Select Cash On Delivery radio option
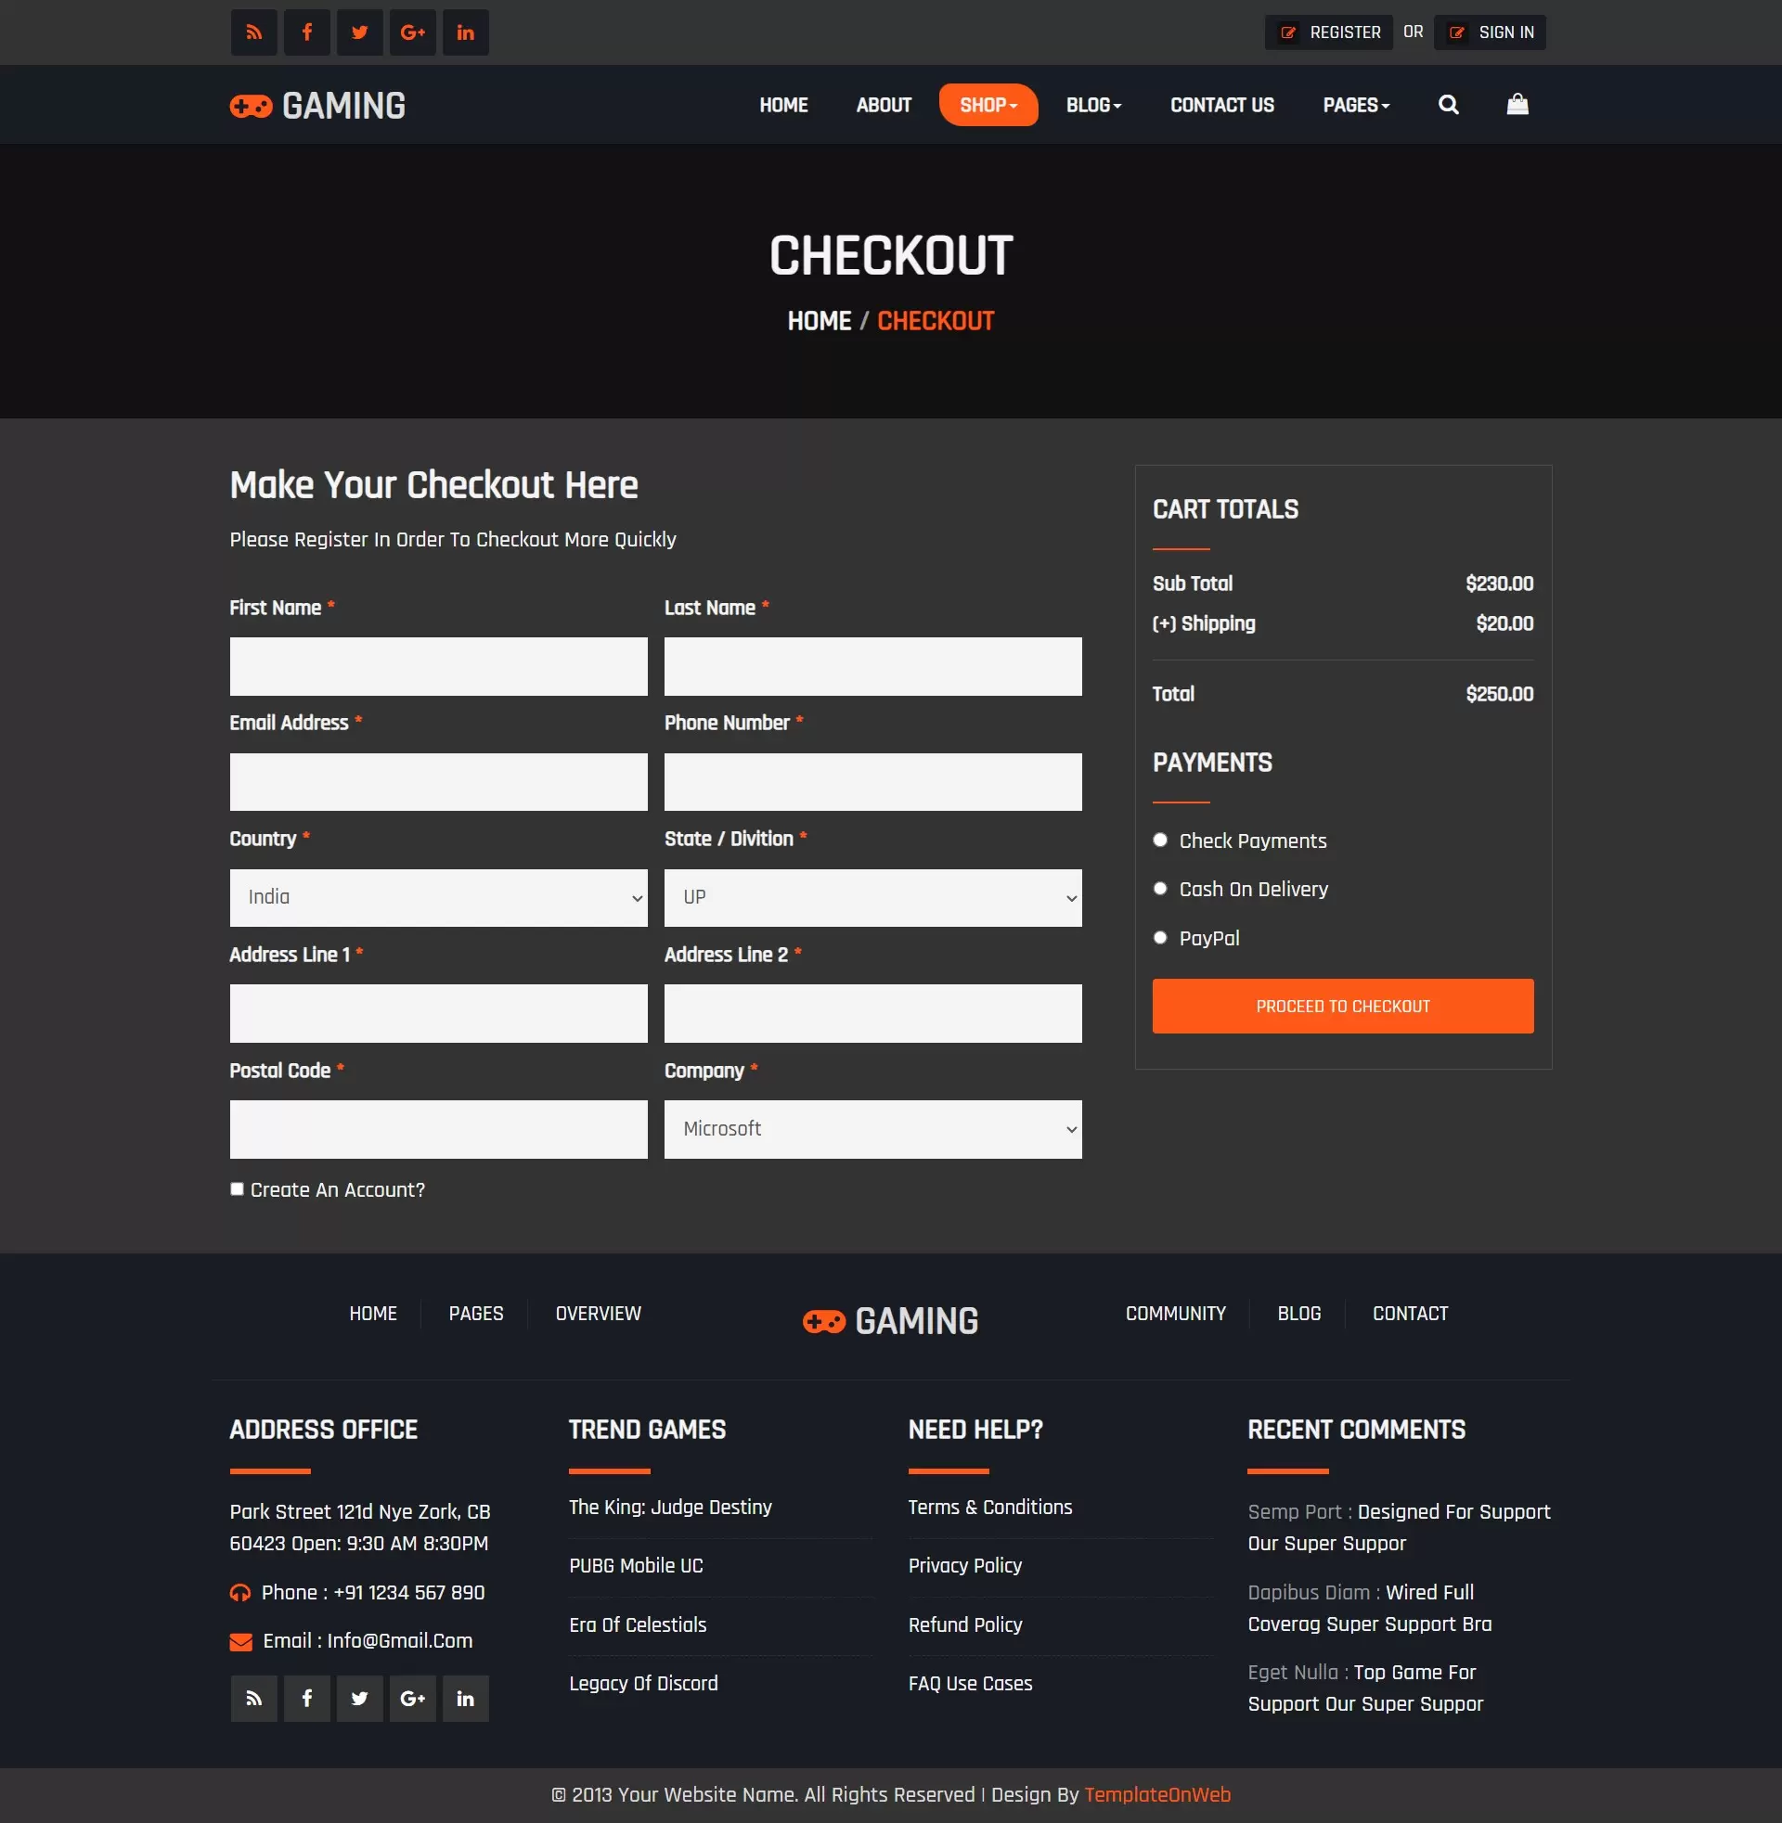 [x=1160, y=889]
